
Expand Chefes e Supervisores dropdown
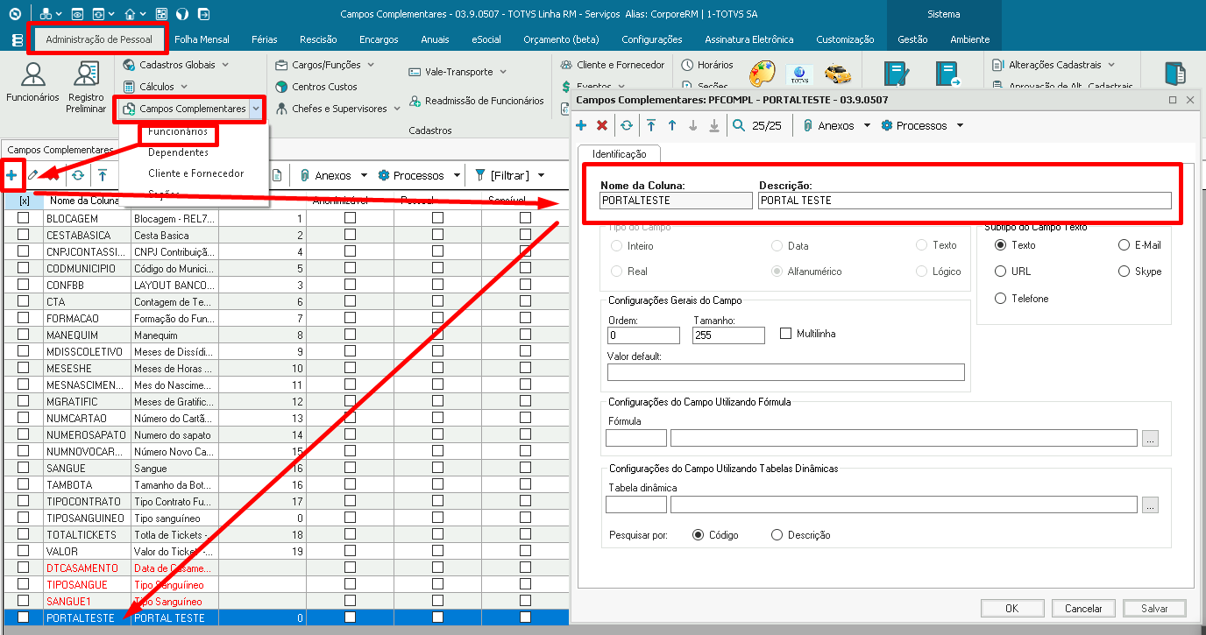tap(397, 109)
